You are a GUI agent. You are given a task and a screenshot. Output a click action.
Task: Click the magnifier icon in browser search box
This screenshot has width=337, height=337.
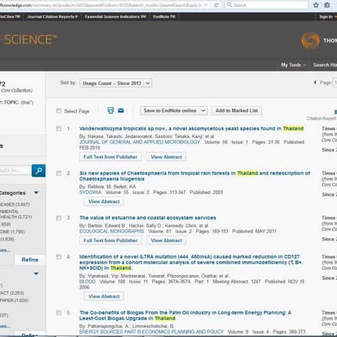[x=229, y=5]
